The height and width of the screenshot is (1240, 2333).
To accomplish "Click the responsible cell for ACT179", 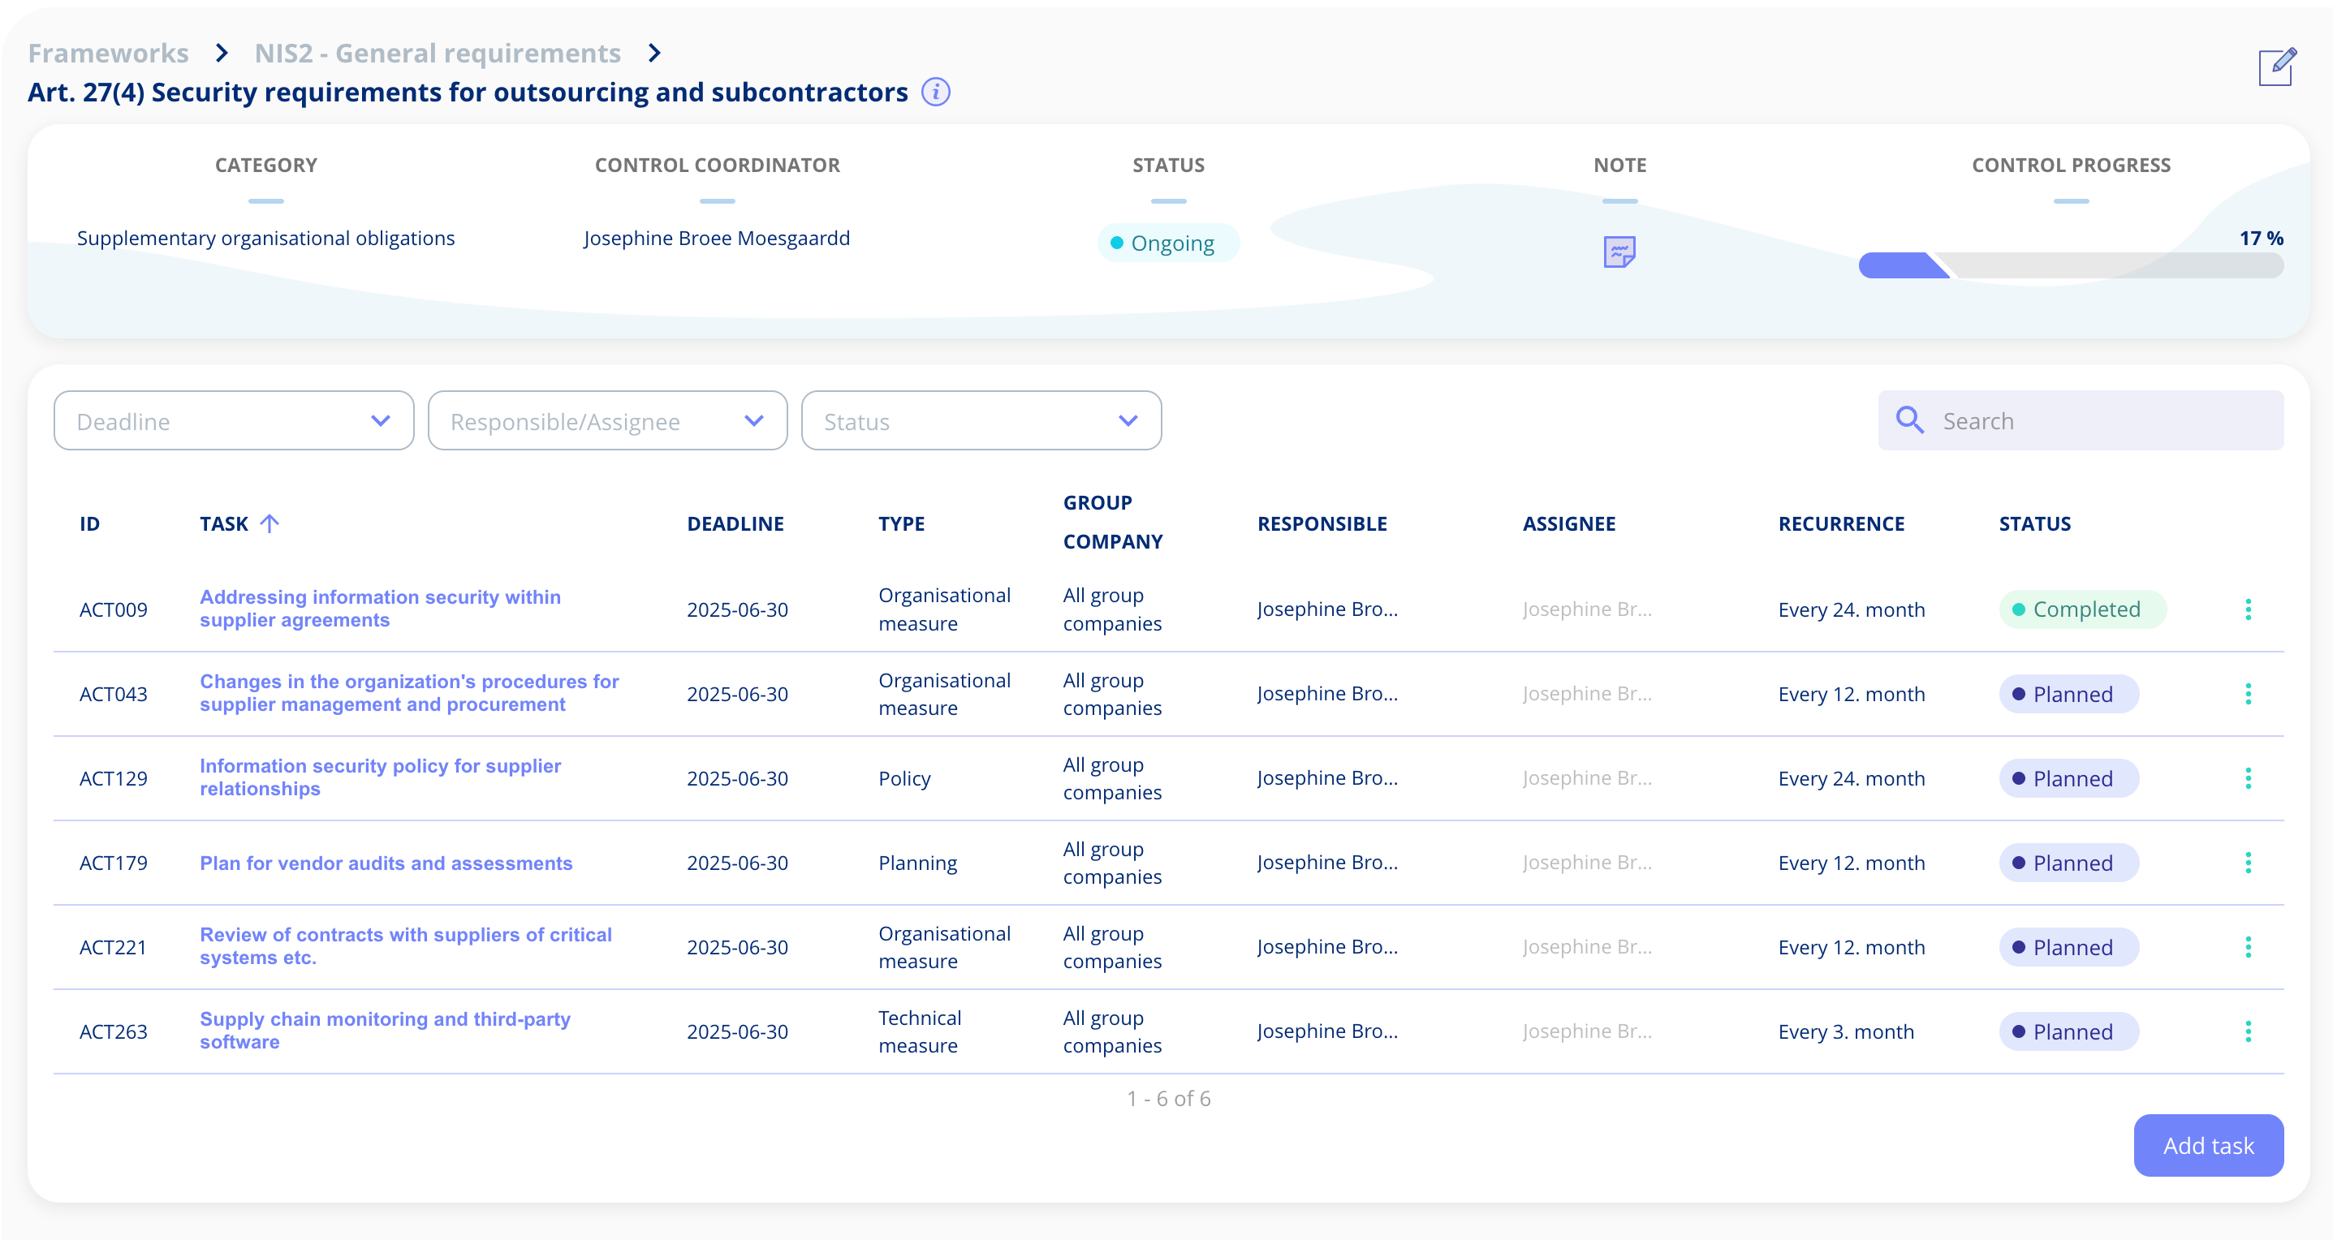I will pos(1326,863).
